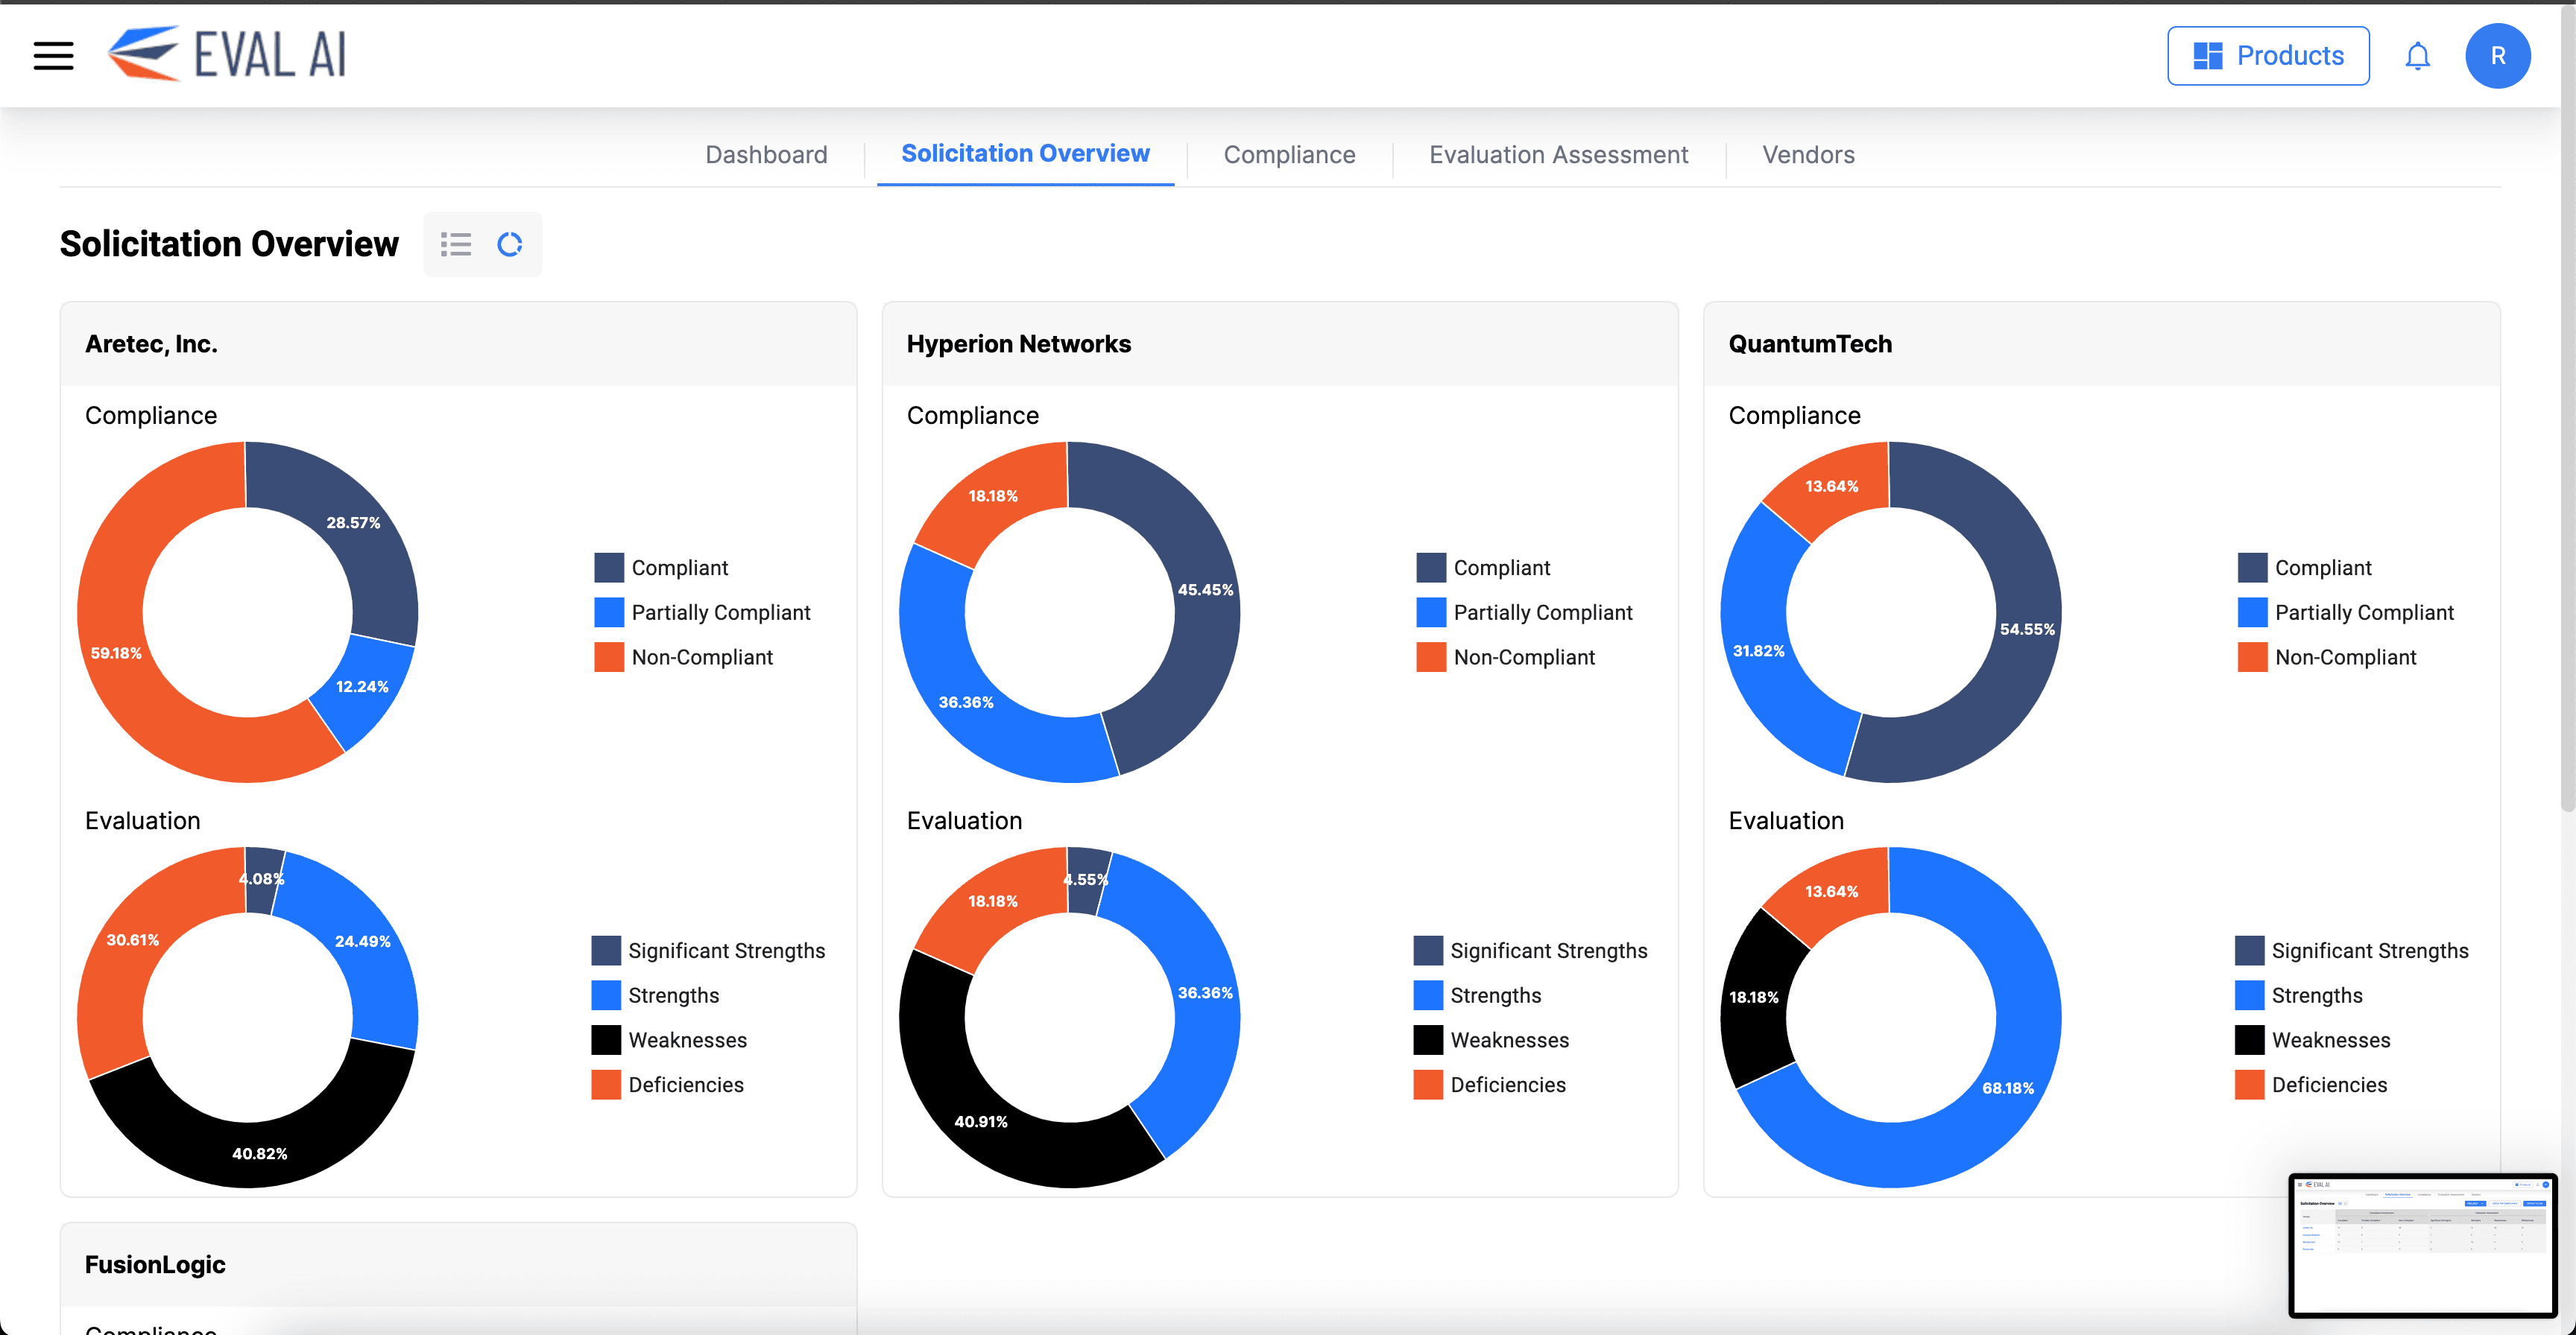
Task: Open the Products menu
Action: (2268, 56)
